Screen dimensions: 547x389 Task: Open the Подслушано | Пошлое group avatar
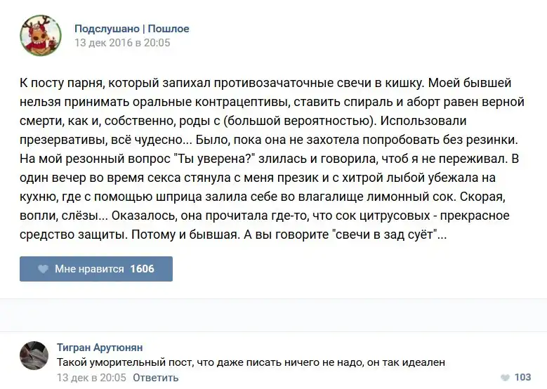[x=40, y=36]
